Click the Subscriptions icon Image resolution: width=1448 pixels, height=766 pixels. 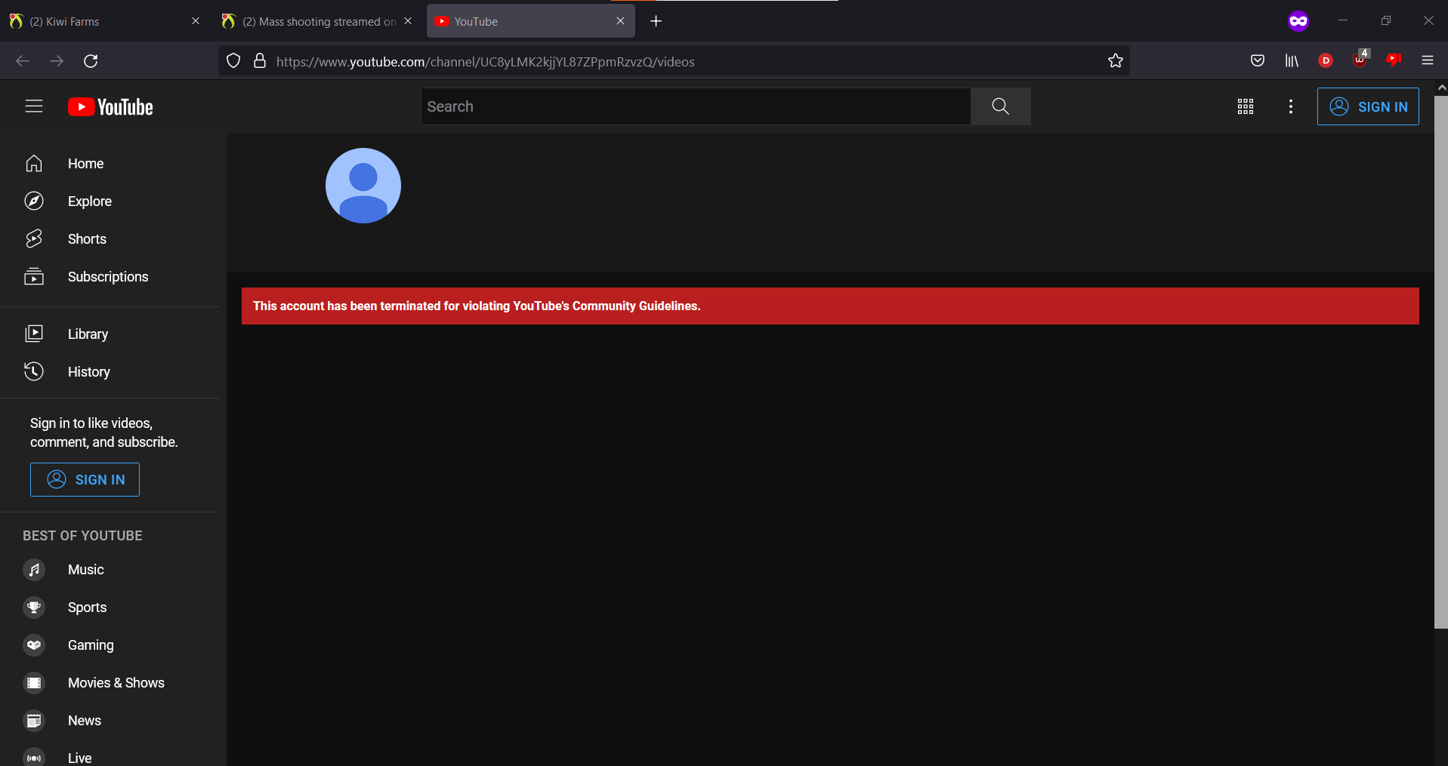34,276
